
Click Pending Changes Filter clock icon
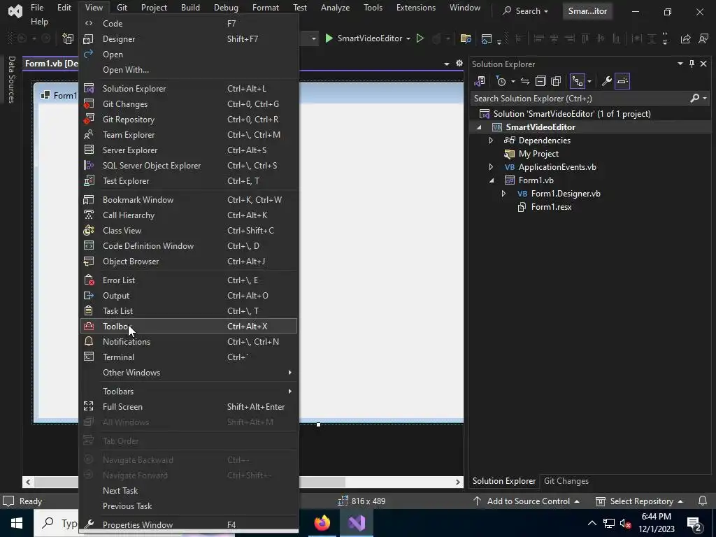click(501, 81)
